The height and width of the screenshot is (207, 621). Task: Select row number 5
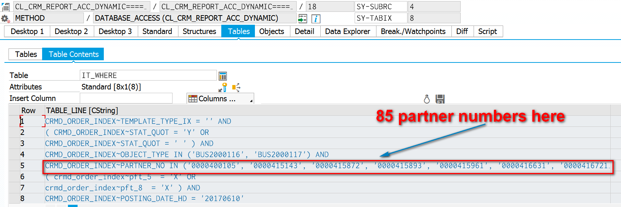tap(32, 166)
